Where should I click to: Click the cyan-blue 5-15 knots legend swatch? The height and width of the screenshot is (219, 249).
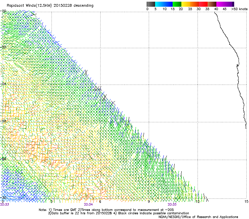point(164,4)
